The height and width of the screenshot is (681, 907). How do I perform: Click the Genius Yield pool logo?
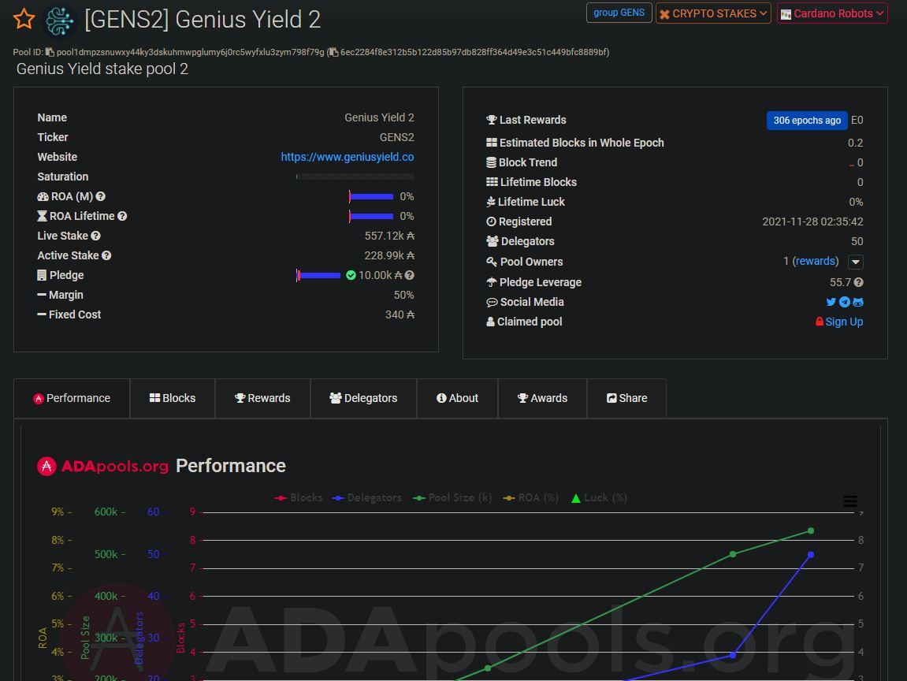(60, 20)
